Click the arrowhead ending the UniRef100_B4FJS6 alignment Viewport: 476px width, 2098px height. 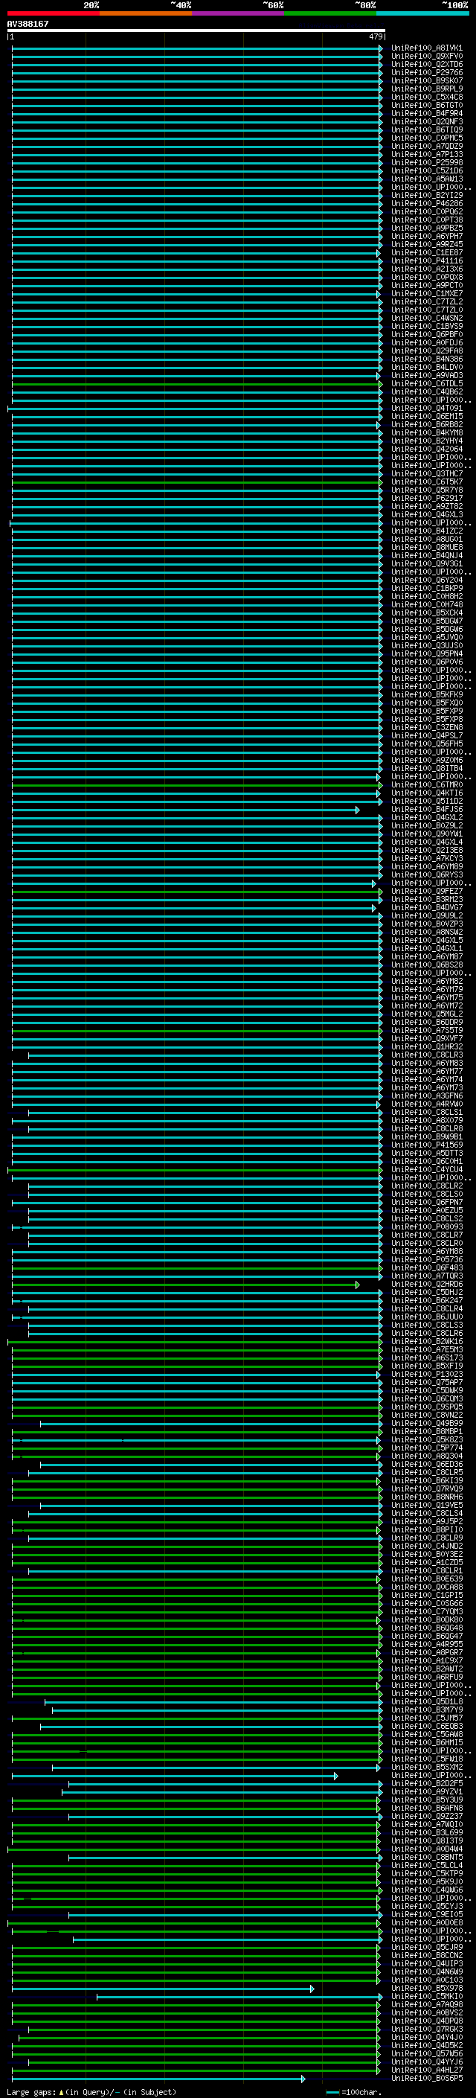pos(357,810)
